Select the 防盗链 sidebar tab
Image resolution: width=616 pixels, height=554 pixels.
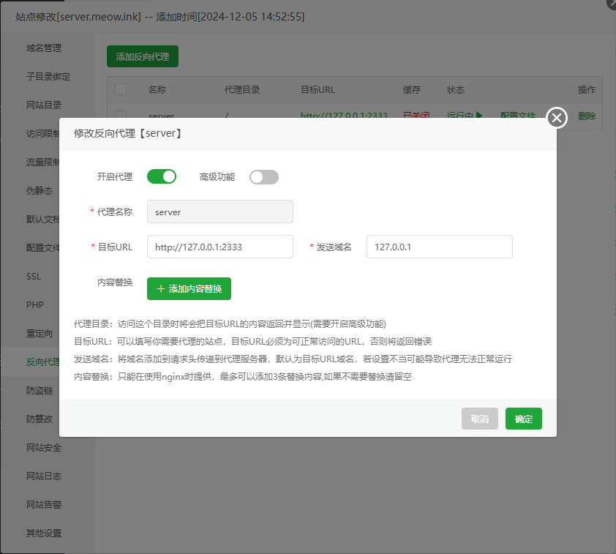tap(40, 391)
